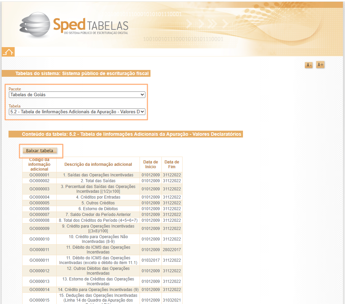Image resolution: width=345 pixels, height=304 pixels.
Task: Click '2. Total das Saídas' description
Action: click(98, 181)
